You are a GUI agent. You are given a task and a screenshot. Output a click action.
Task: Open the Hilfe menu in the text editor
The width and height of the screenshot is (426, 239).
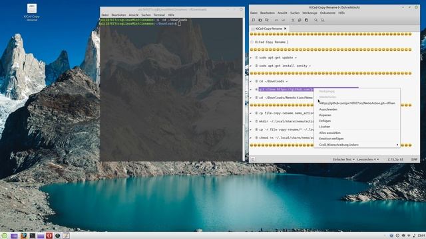pyautogui.click(x=341, y=13)
